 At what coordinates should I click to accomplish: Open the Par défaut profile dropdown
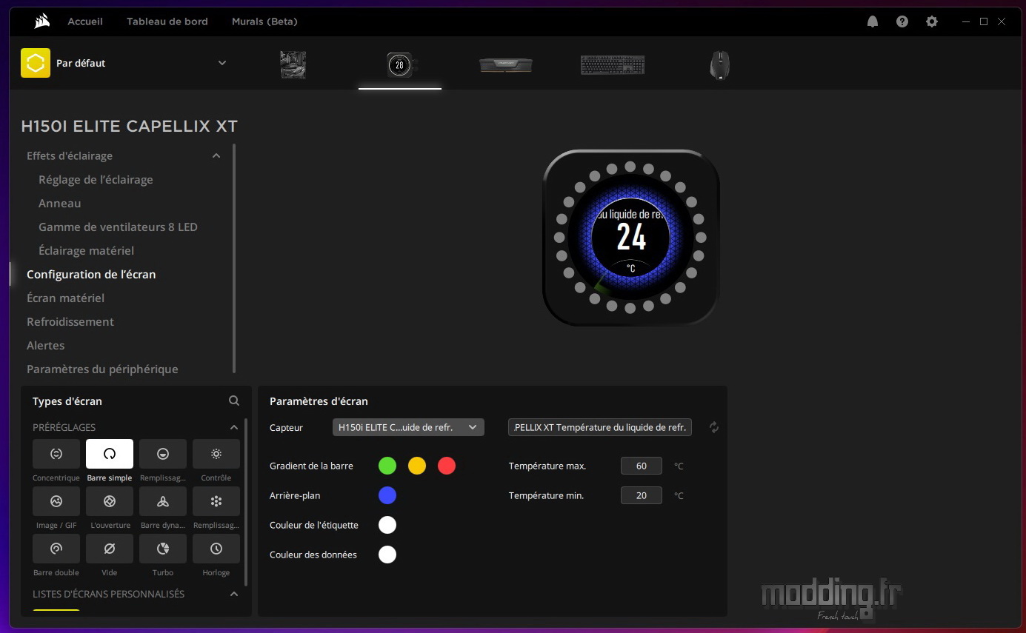click(x=222, y=63)
